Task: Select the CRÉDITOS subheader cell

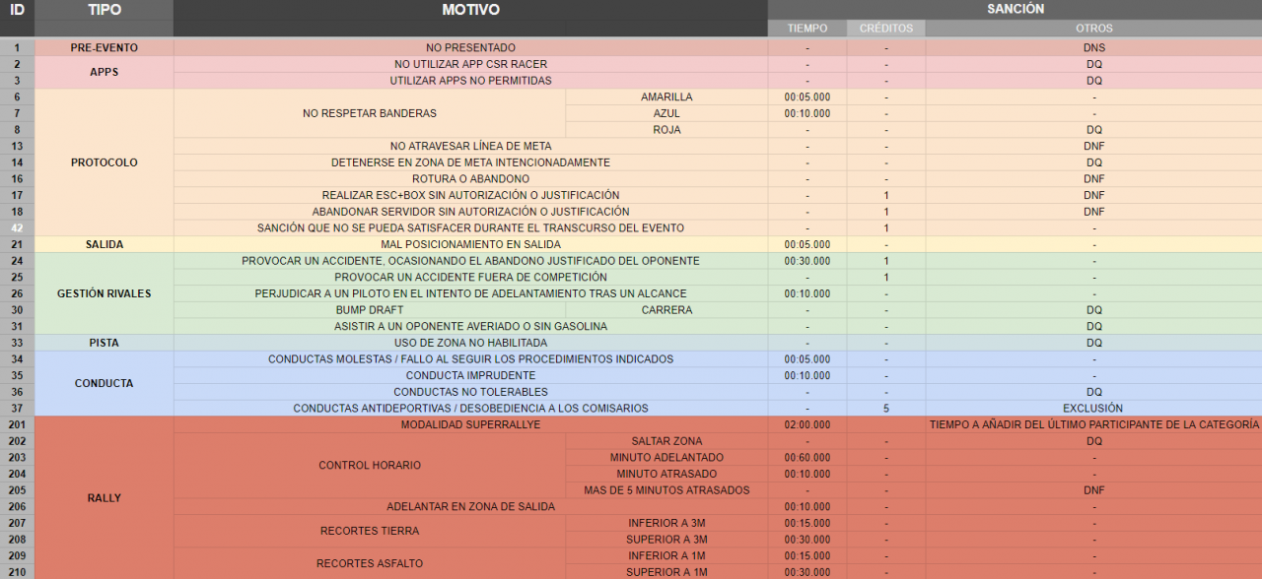Action: pos(885,29)
